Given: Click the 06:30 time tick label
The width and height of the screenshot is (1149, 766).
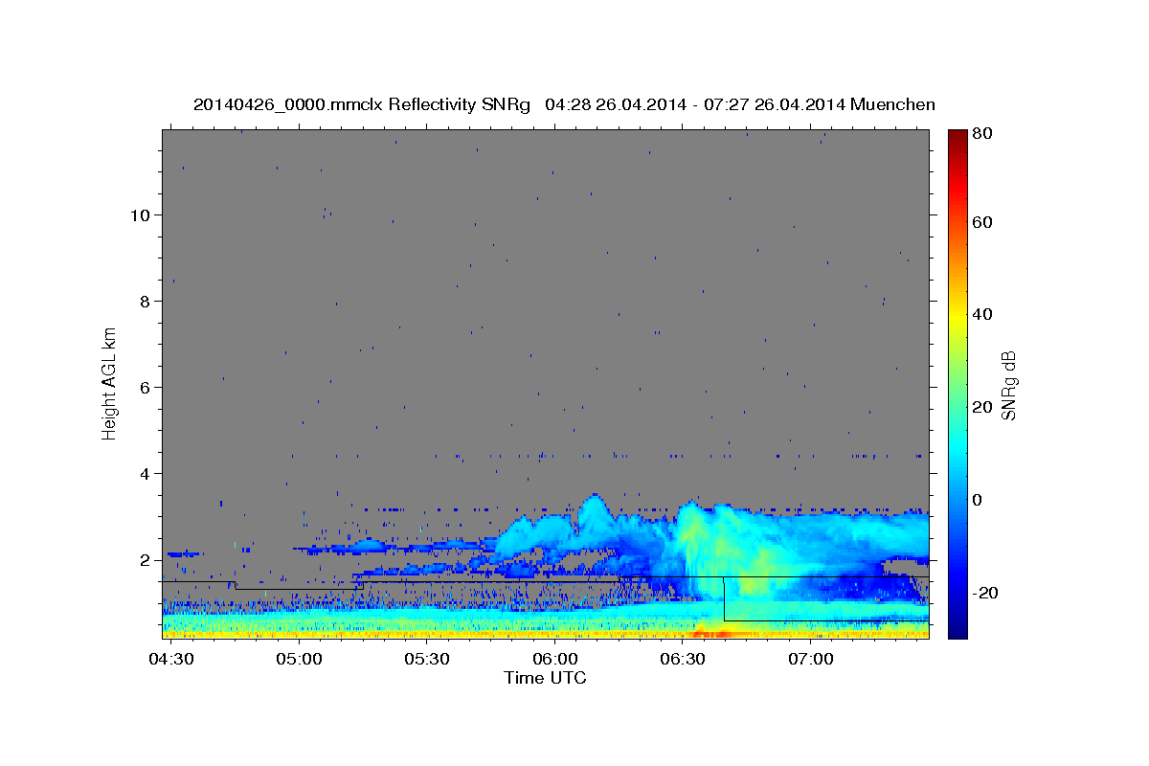Looking at the screenshot, I should [x=682, y=660].
